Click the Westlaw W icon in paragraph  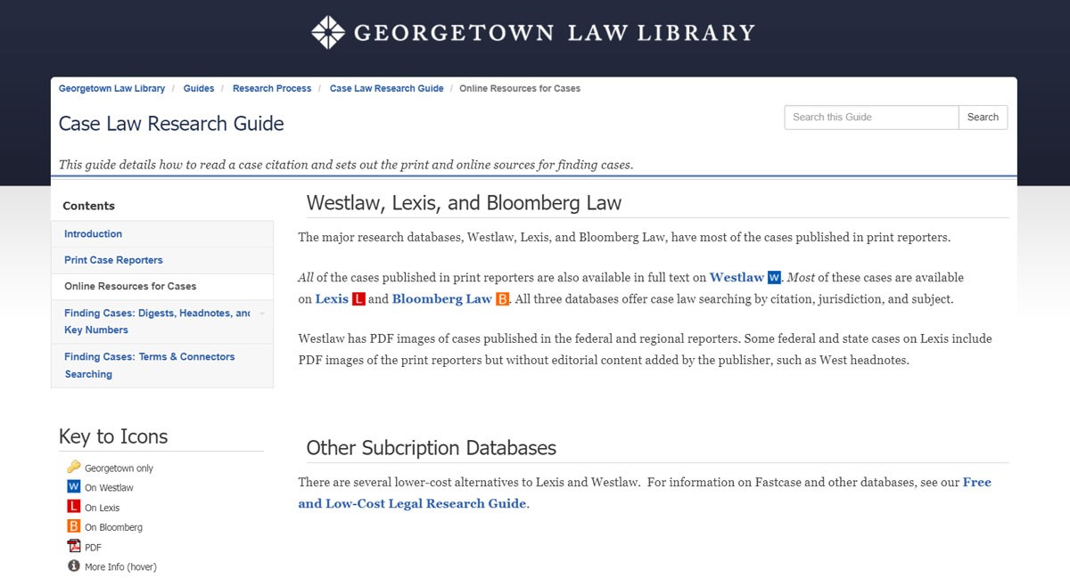[774, 278]
